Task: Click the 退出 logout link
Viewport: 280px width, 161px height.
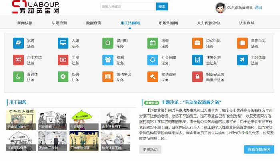Action: [x=258, y=7]
